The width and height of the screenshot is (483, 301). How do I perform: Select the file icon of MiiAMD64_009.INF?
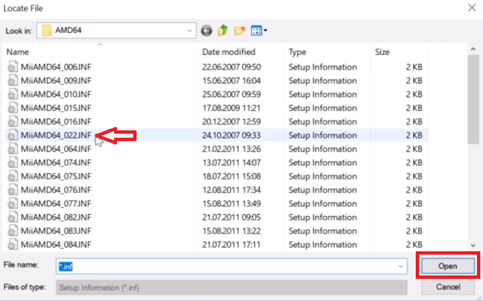click(13, 81)
